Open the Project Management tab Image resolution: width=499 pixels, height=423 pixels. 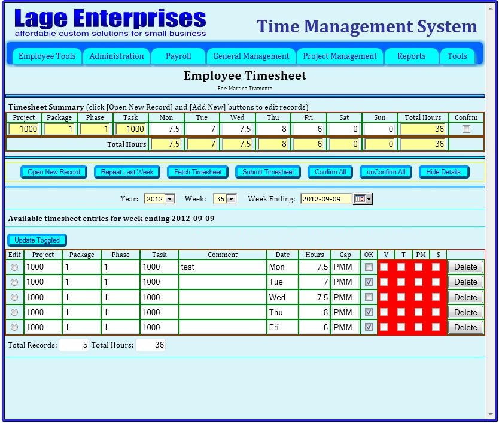pos(339,56)
